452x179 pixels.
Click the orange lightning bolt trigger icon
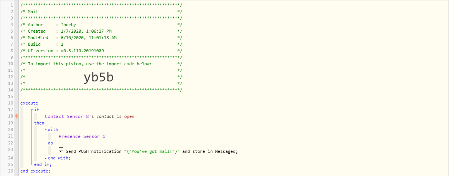[x=17, y=116]
